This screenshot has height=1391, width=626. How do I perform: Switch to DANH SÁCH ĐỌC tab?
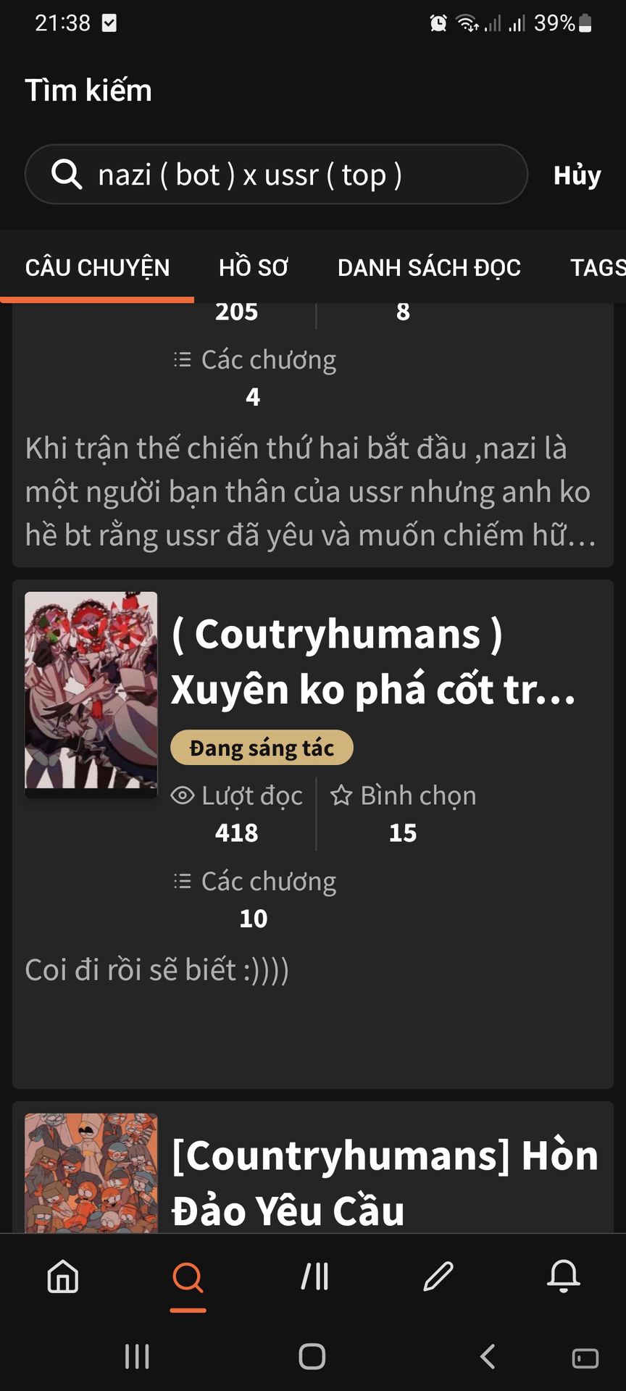(x=429, y=267)
